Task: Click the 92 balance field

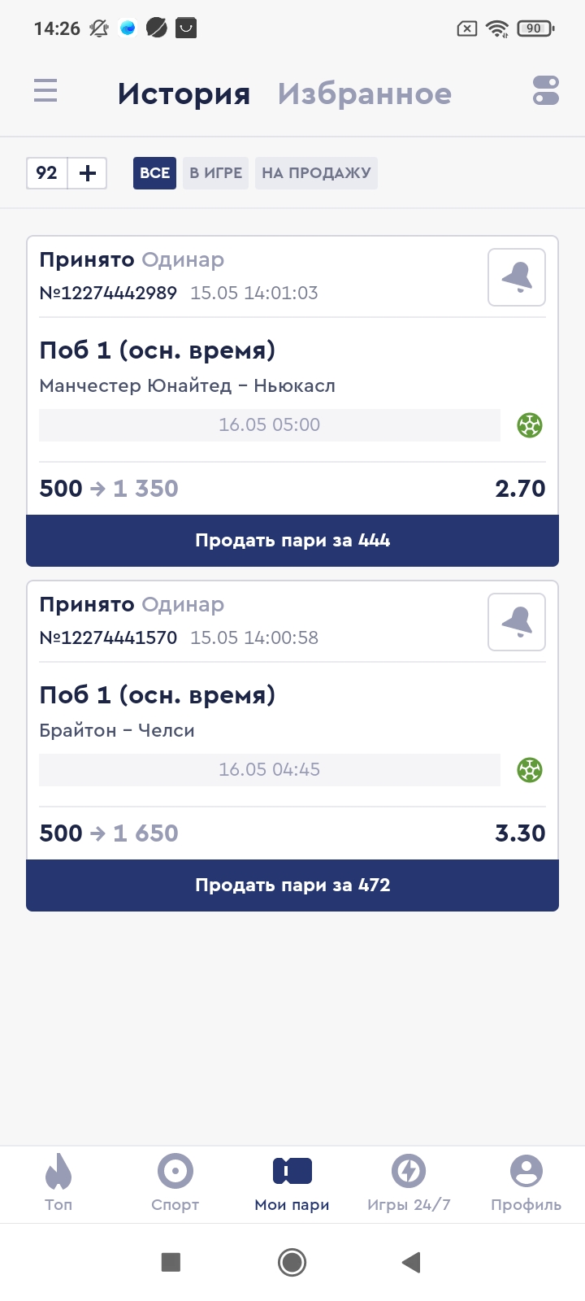Action: (x=47, y=173)
